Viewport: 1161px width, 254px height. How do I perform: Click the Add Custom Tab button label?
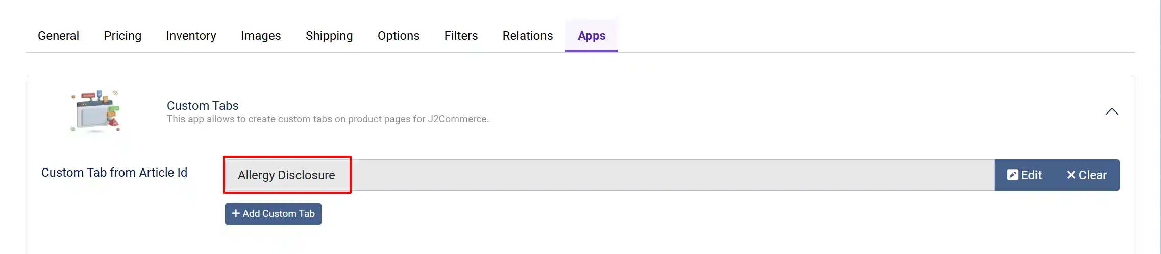(x=279, y=214)
